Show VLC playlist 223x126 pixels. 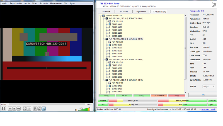(35, 109)
